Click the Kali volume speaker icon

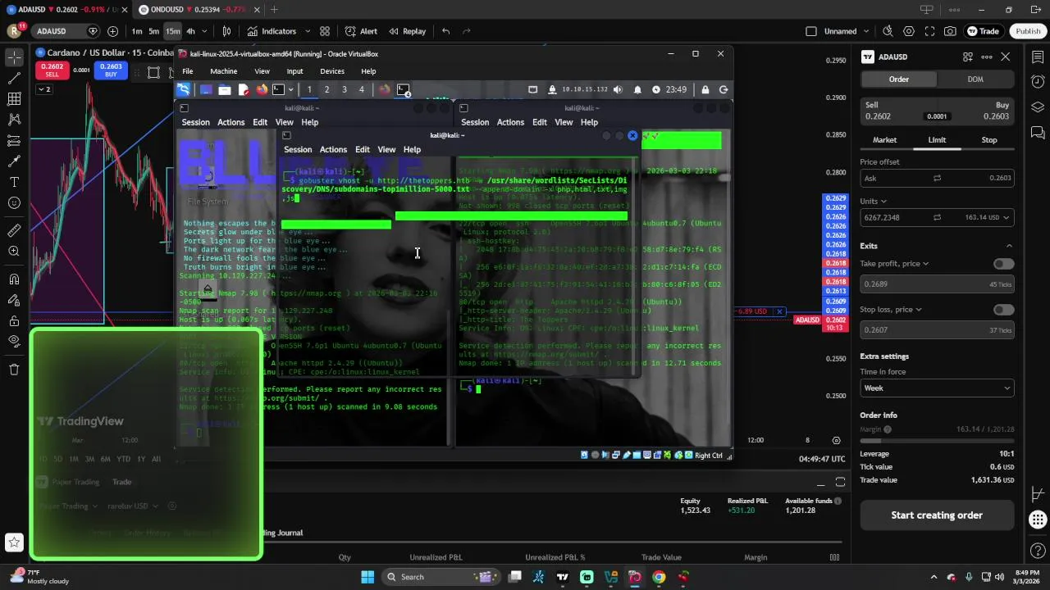[618, 89]
